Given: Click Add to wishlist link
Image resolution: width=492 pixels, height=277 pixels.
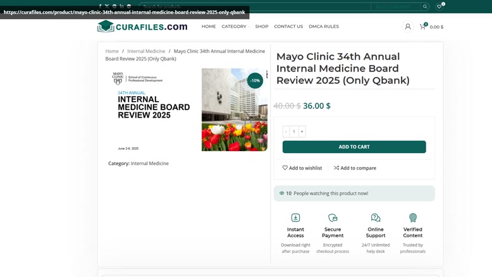Looking at the screenshot, I should click(x=302, y=168).
